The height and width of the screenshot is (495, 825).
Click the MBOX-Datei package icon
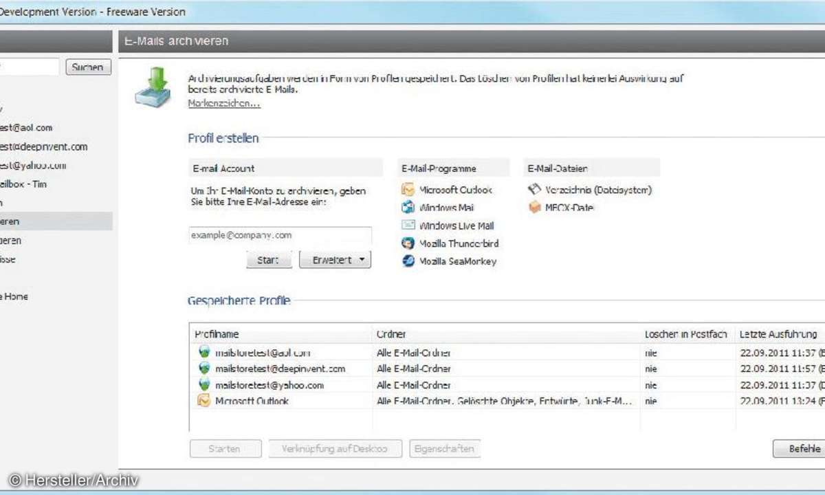point(535,208)
